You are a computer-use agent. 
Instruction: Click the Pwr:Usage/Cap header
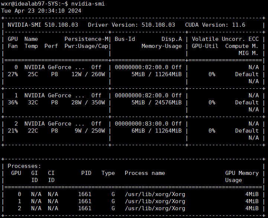(x=86, y=46)
